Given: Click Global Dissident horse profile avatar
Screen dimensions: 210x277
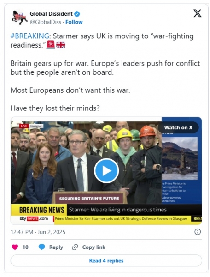Looking at the screenshot, I should (19, 18).
